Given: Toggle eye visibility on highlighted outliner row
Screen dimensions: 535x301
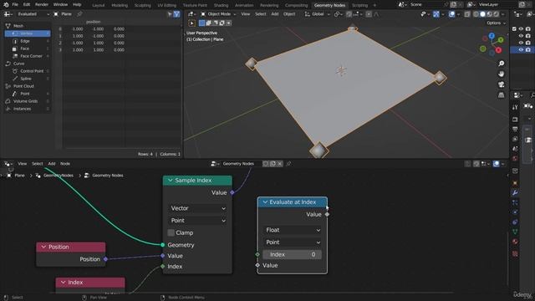Looking at the screenshot, I should (521, 50).
